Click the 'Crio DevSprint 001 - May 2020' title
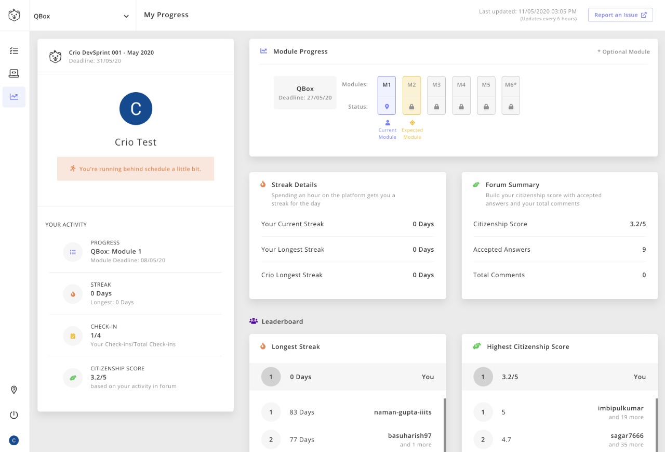Screen dimensions: 665x452 tap(111, 53)
